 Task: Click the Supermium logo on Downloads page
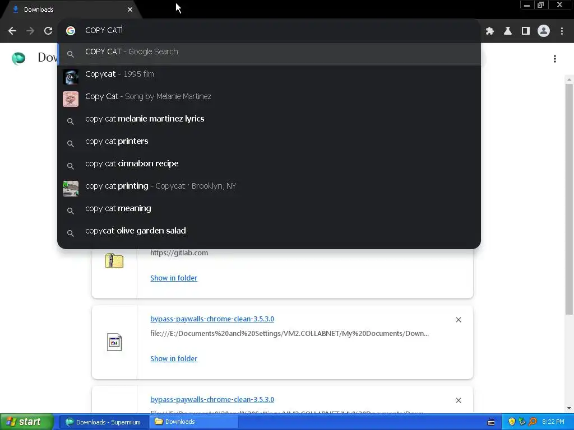click(x=18, y=58)
